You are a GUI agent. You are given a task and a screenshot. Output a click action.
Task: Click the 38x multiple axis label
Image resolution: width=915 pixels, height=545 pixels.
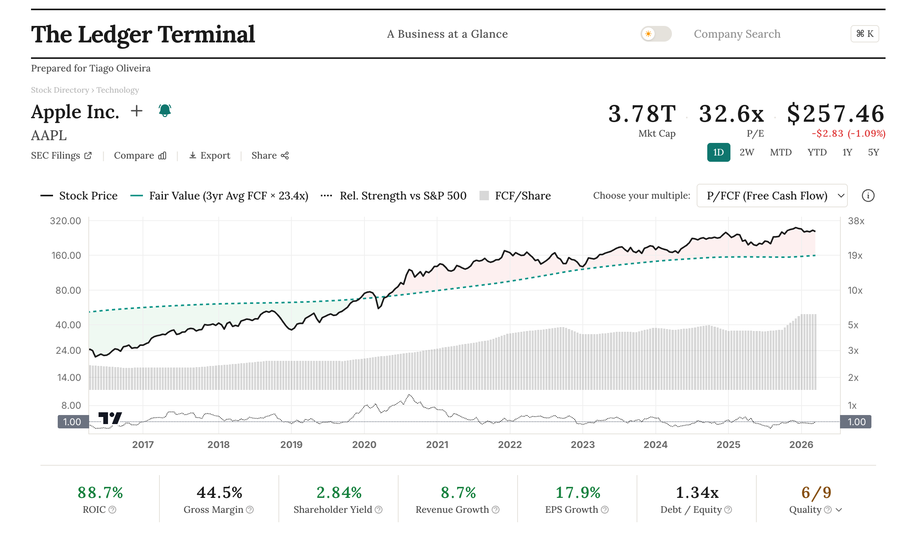(x=856, y=221)
